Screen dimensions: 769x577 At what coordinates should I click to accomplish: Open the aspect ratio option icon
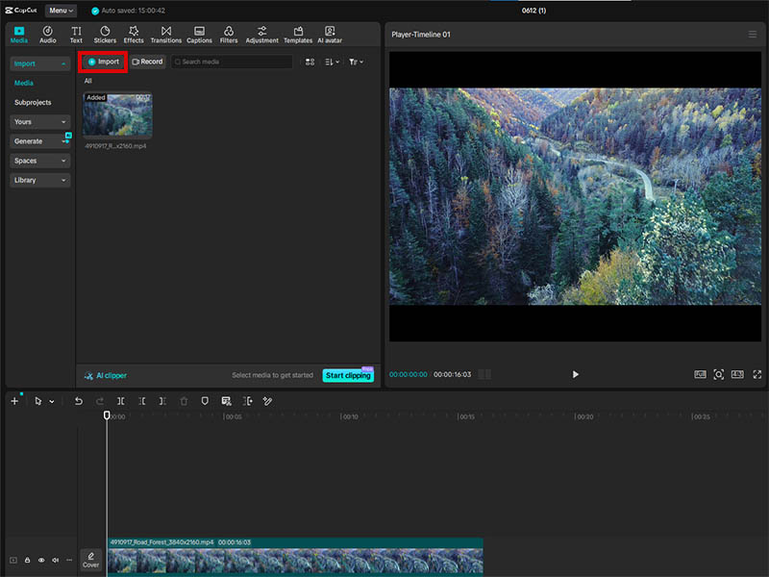tap(737, 374)
